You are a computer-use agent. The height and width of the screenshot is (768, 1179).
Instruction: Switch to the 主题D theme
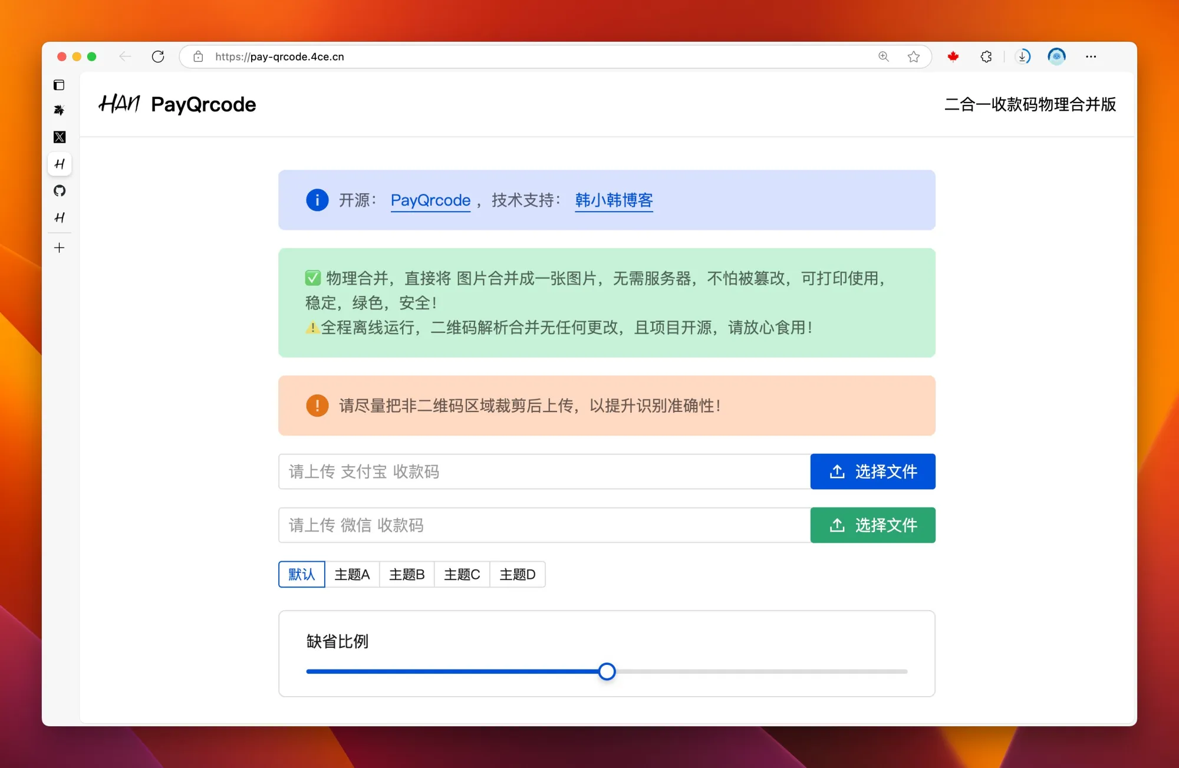(517, 574)
